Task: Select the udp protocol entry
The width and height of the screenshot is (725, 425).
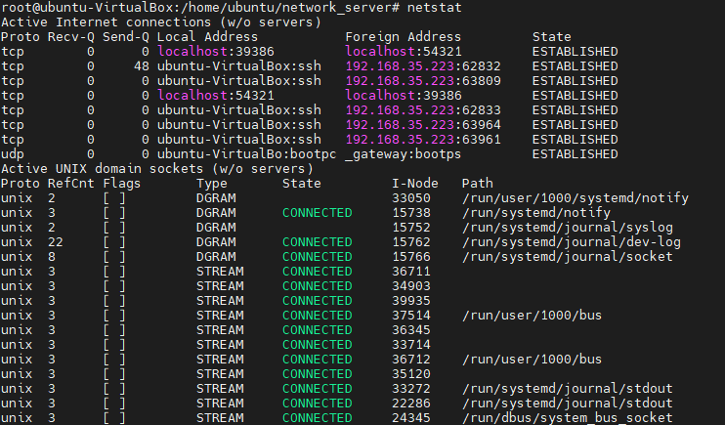Action: (13, 154)
